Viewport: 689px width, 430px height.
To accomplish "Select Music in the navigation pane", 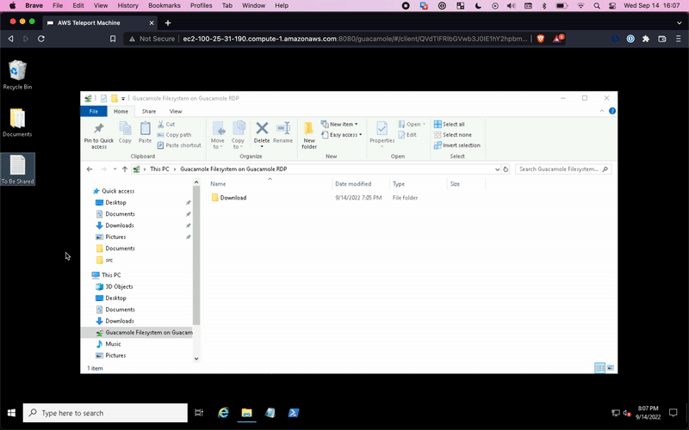I will [x=113, y=344].
